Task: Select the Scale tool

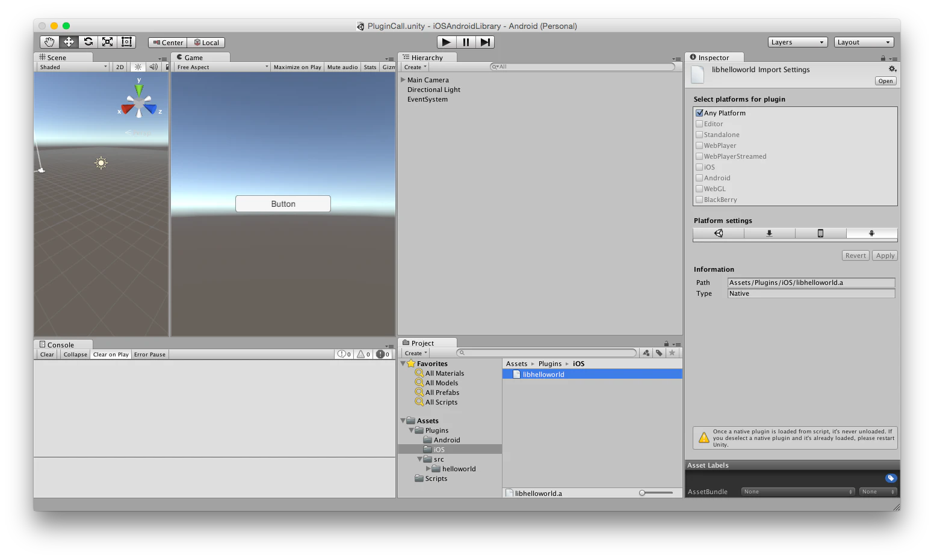Action: 107,42
